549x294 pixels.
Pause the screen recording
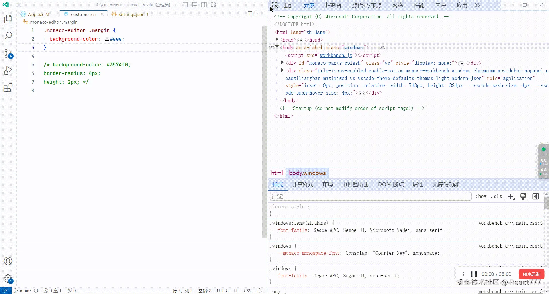pos(474,274)
